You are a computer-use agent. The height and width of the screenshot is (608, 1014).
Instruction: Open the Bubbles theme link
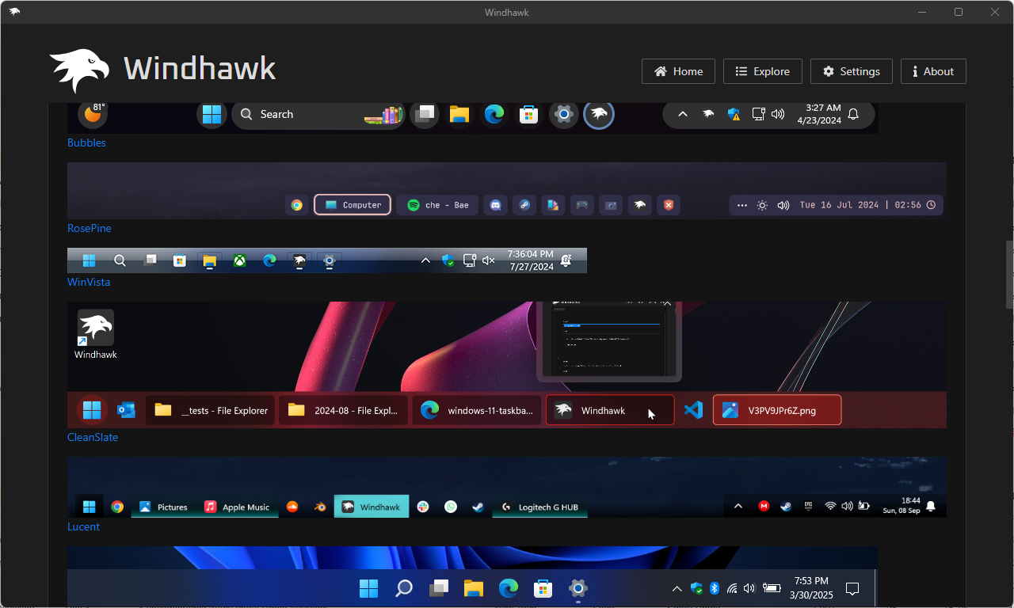click(x=86, y=142)
